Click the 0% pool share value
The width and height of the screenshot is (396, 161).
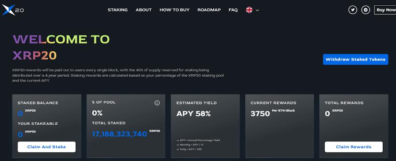coord(97,113)
